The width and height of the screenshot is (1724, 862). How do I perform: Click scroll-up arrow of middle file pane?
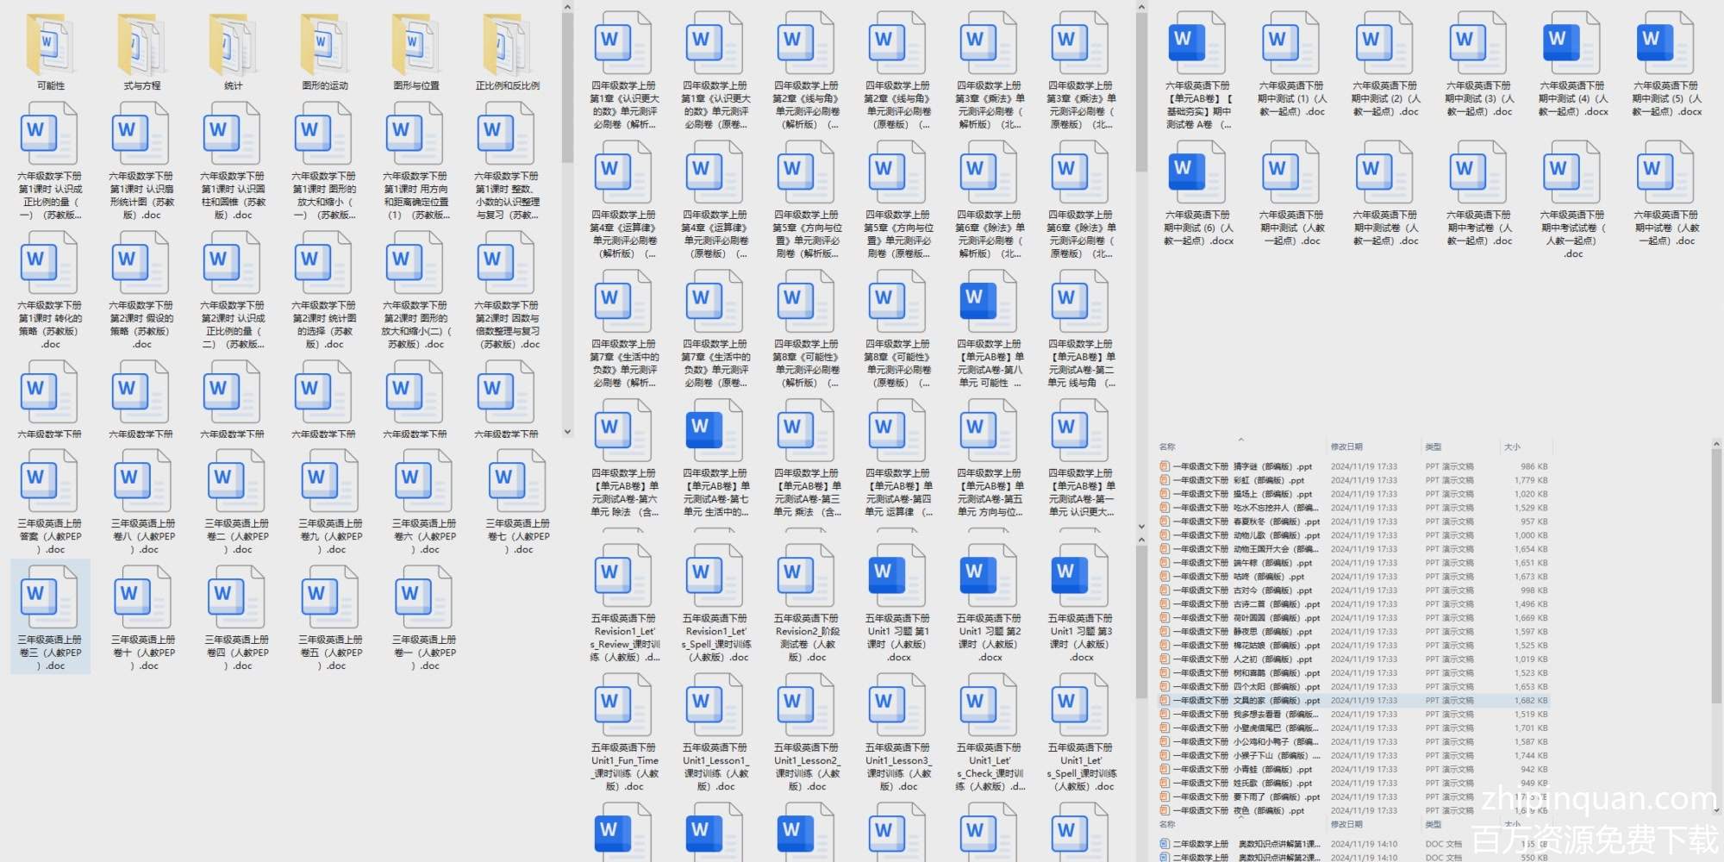point(1140,8)
